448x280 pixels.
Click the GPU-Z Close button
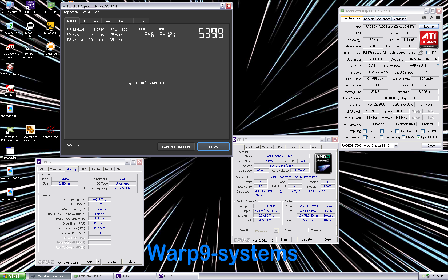[x=431, y=146]
